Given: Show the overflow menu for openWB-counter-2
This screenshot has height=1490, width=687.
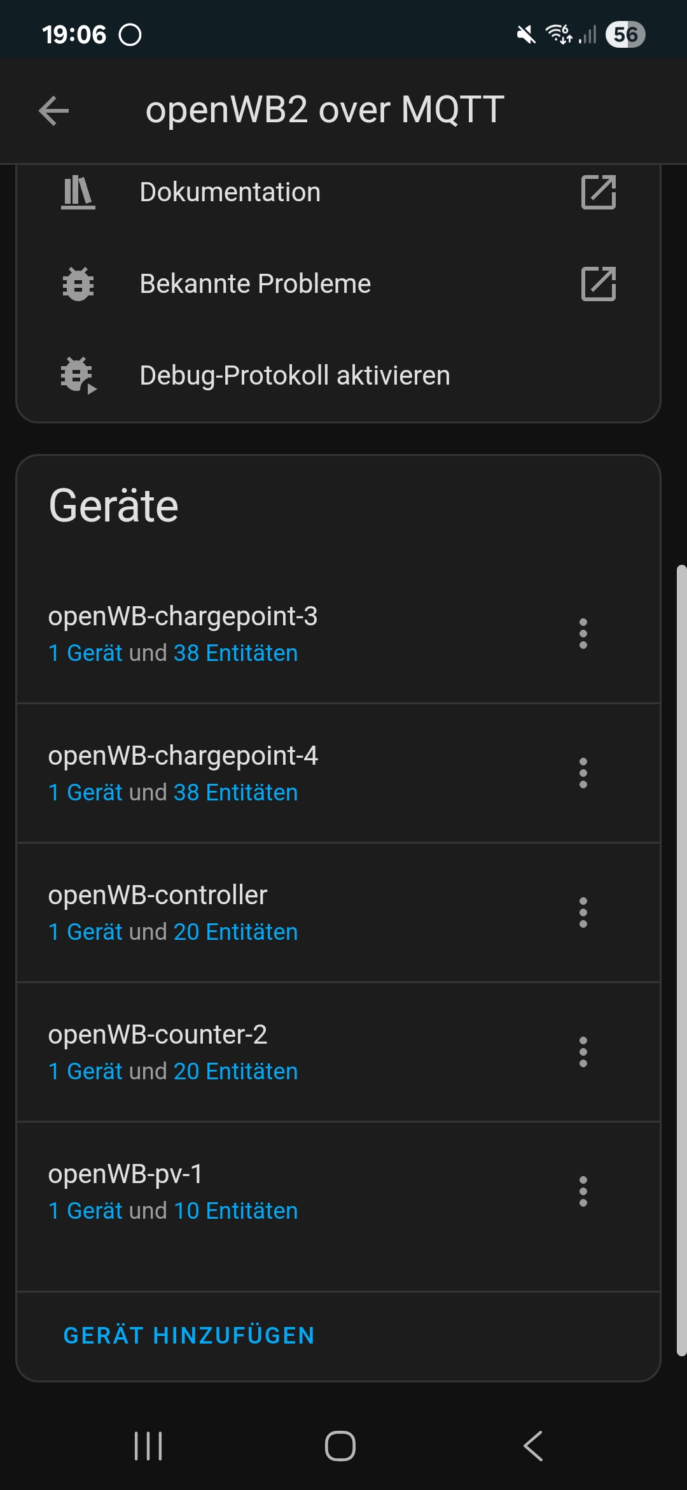Looking at the screenshot, I should click(583, 1052).
